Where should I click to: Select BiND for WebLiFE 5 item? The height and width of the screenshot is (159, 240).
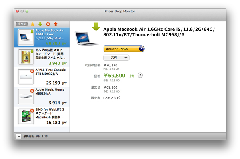(42, 117)
